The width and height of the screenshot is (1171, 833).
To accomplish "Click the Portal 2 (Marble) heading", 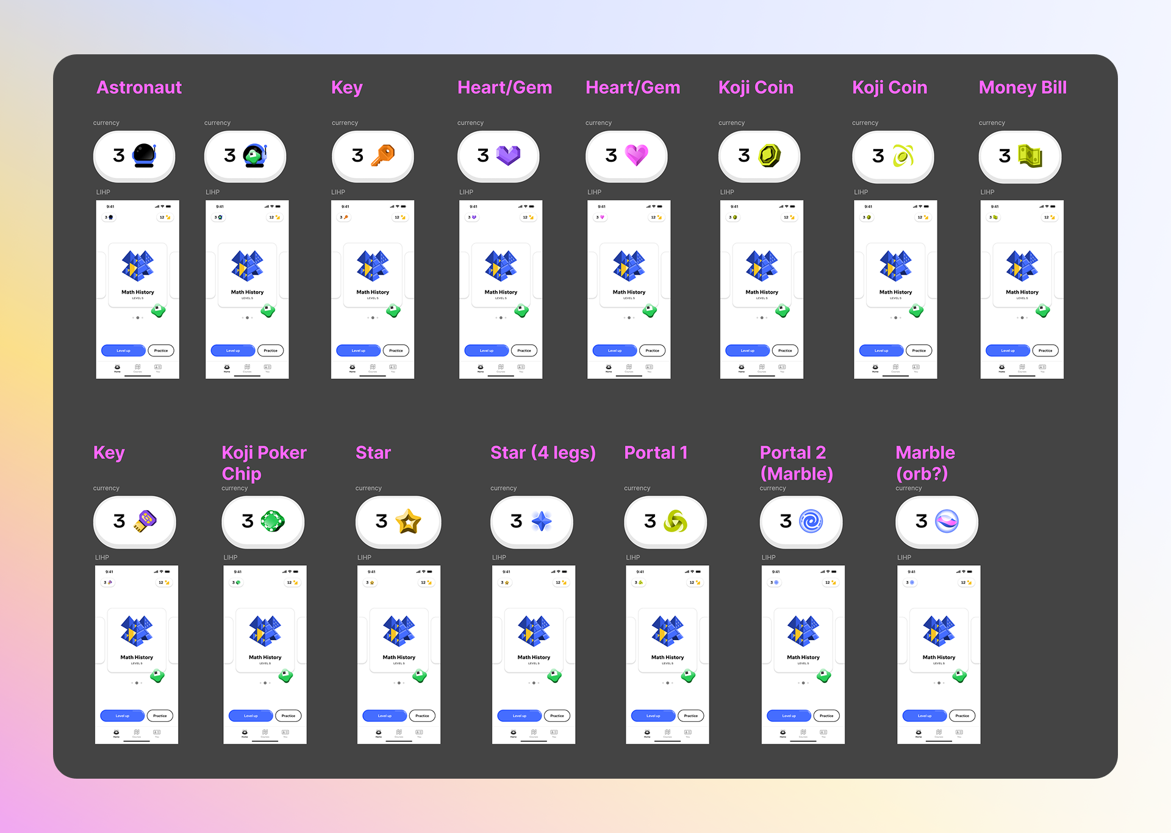I will [x=797, y=463].
